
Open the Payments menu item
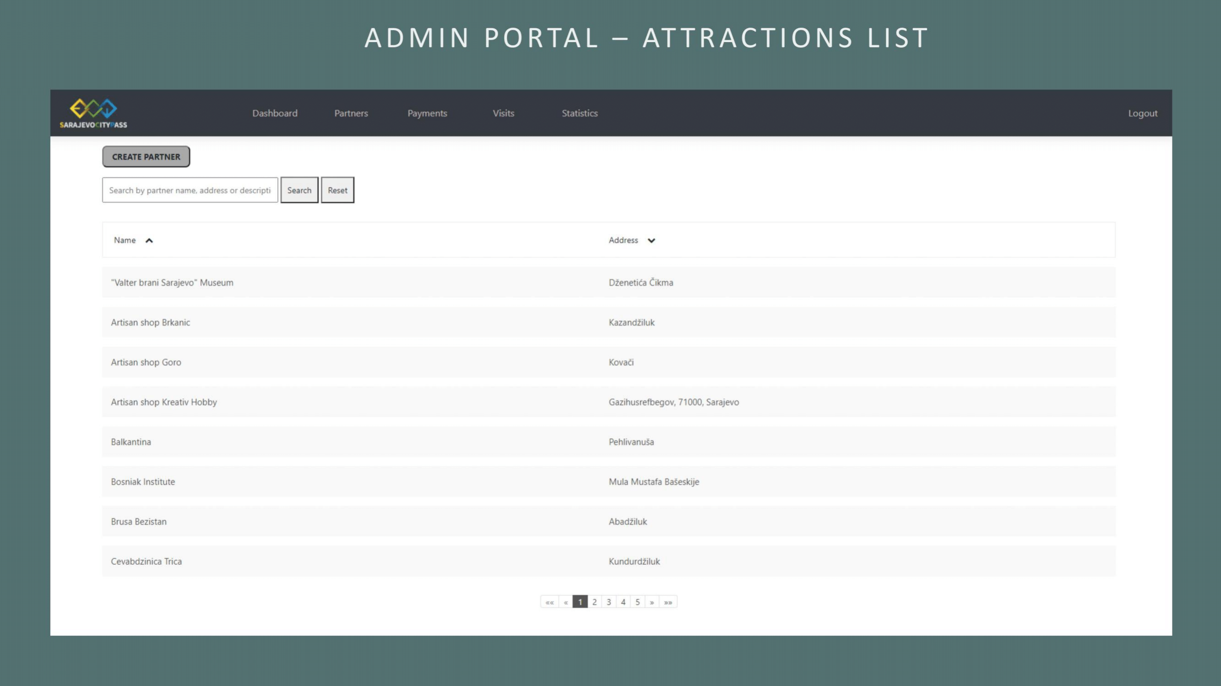tap(427, 113)
